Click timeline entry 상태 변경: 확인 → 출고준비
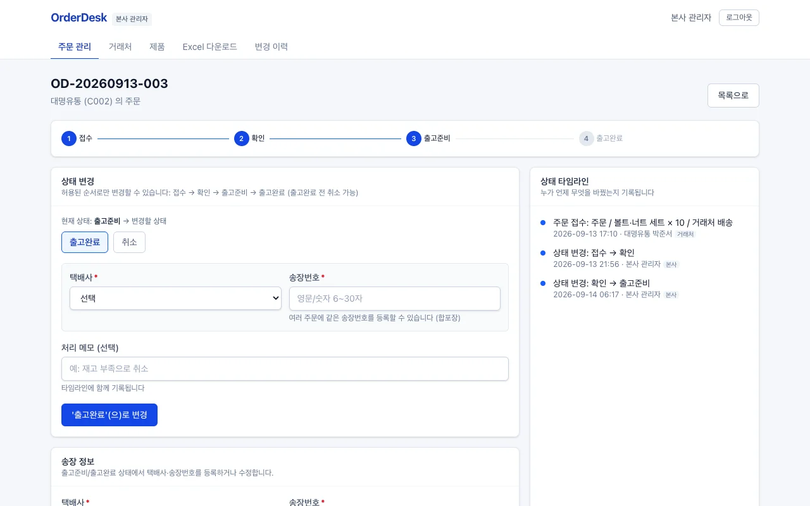 (601, 283)
